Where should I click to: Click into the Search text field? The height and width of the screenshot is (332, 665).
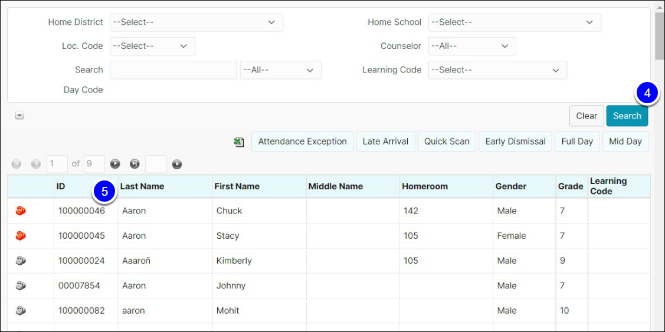173,70
